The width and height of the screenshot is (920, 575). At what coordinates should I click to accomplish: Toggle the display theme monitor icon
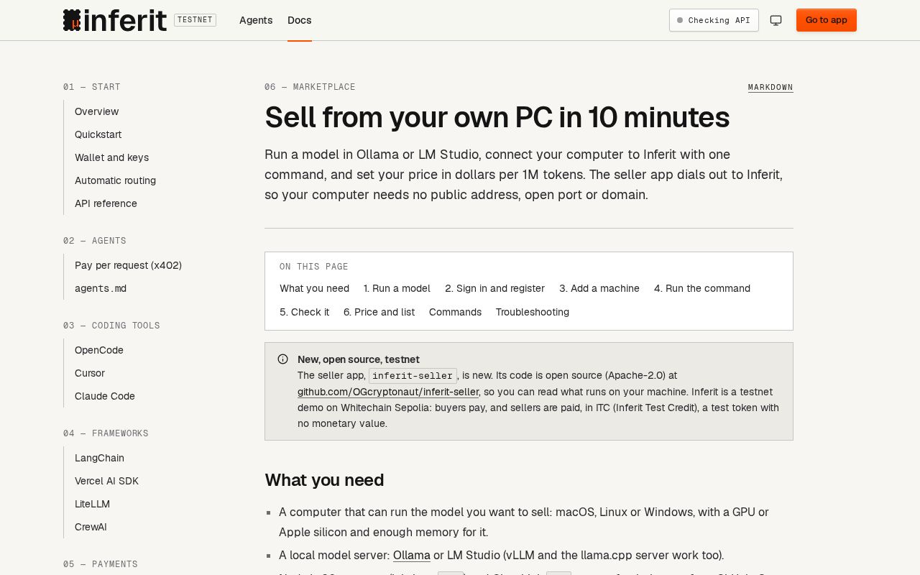click(x=776, y=20)
